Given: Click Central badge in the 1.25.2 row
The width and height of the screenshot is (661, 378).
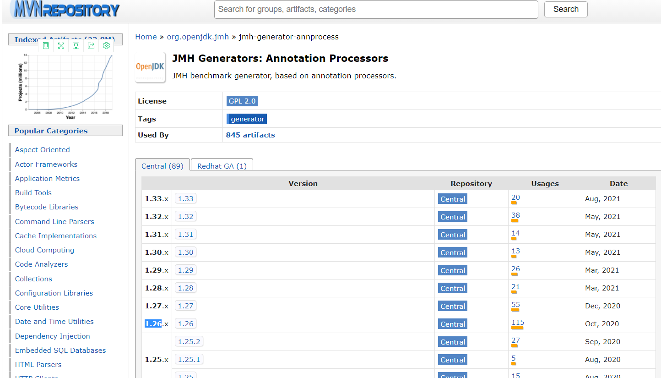Looking at the screenshot, I should point(453,342).
